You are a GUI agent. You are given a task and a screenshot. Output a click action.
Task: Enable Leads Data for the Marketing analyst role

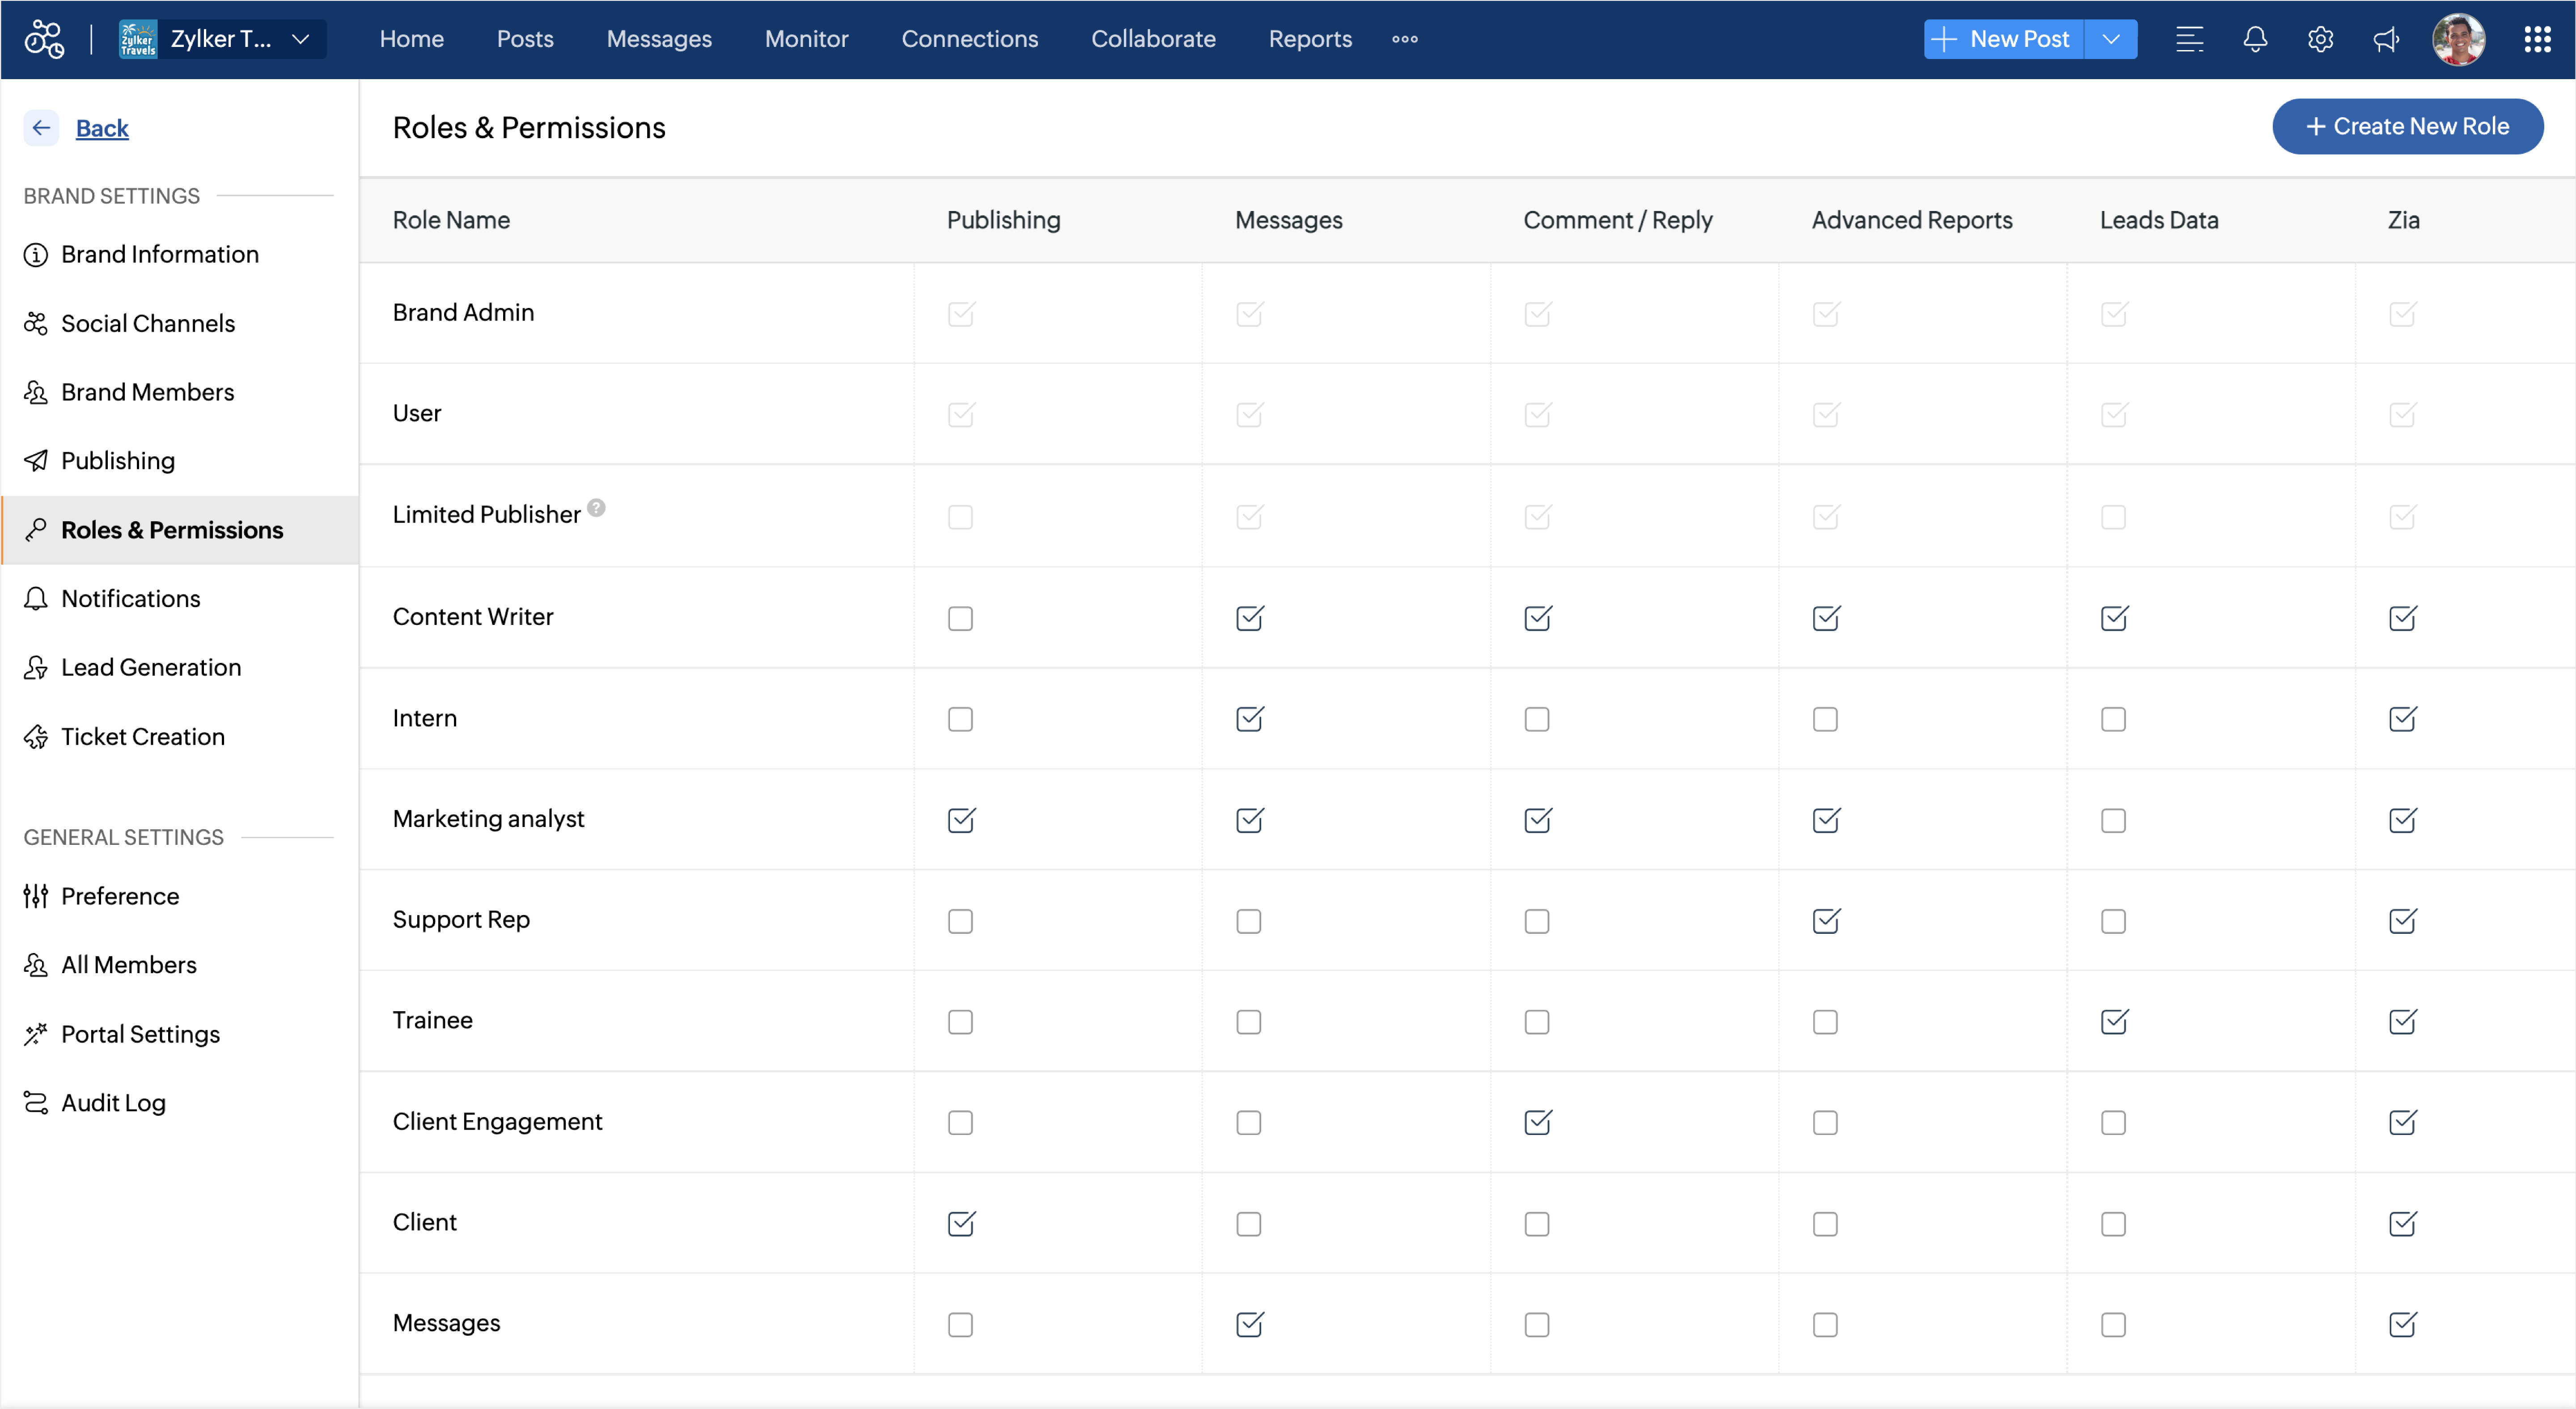(2113, 820)
